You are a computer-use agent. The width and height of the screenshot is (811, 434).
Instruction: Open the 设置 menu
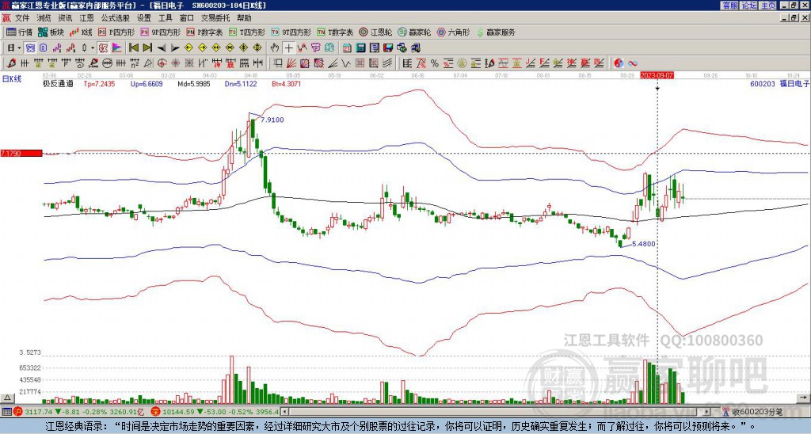pos(144,18)
